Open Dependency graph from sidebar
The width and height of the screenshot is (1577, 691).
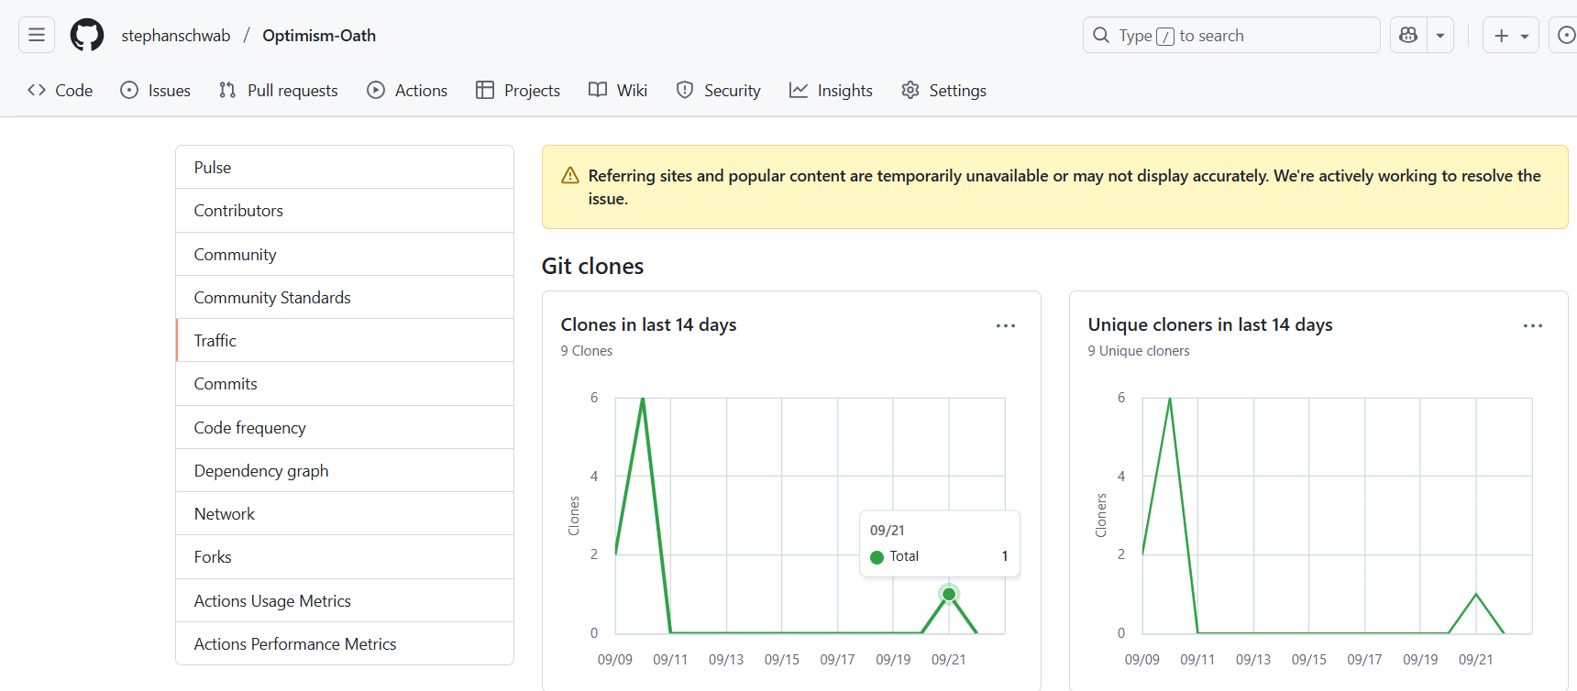click(261, 471)
